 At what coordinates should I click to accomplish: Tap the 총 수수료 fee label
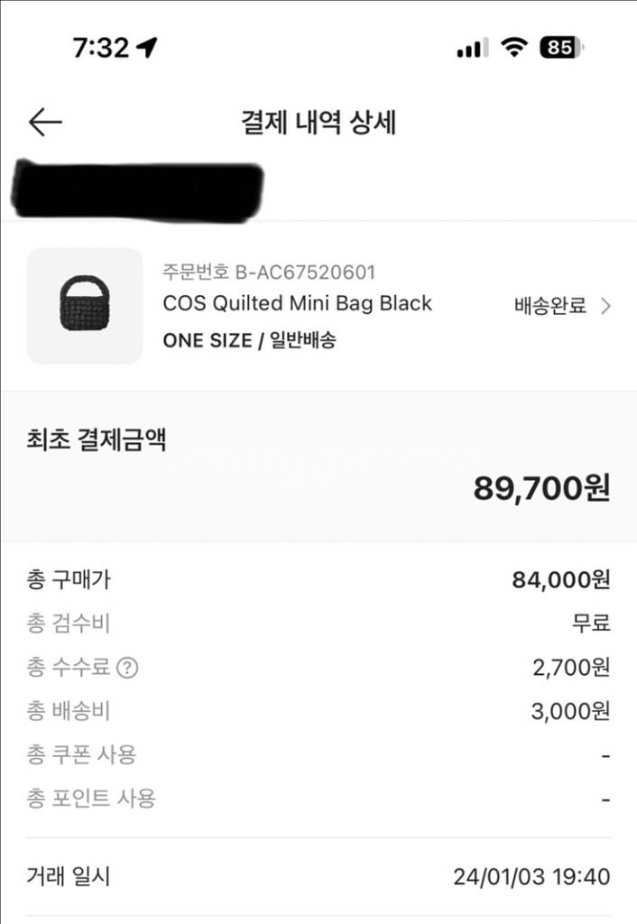(x=69, y=668)
